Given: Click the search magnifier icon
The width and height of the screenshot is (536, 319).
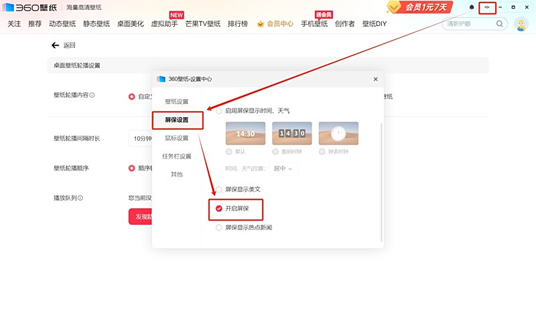Looking at the screenshot, I should click(x=499, y=23).
